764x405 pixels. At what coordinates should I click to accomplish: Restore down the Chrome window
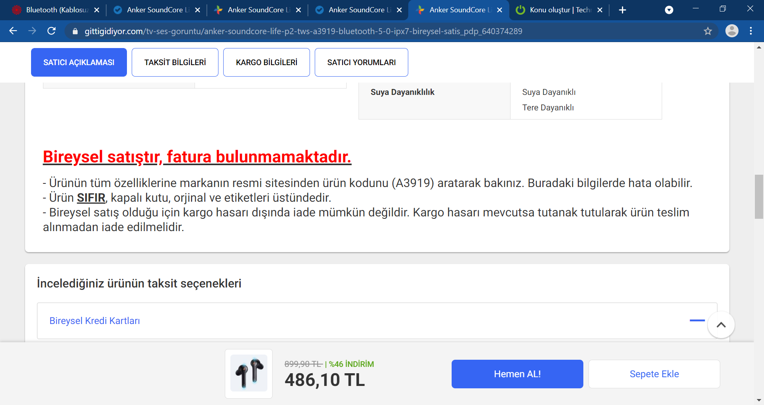[x=723, y=9]
